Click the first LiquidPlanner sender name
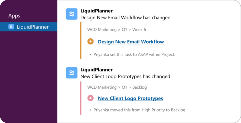This screenshot has width=241, height=123. tap(97, 11)
